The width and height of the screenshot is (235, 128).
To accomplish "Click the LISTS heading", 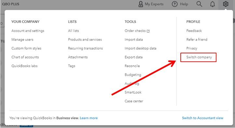I will click(x=72, y=22).
